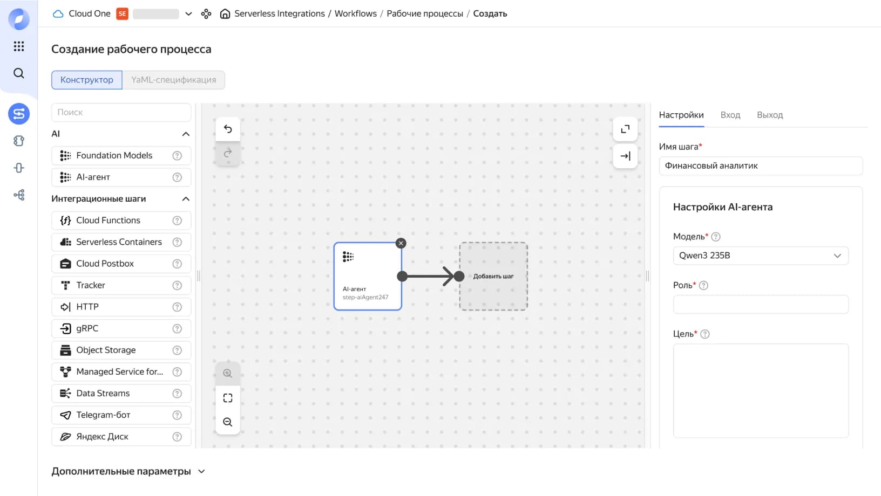Click the Поиск search field
This screenshot has width=881, height=496.
pos(121,112)
